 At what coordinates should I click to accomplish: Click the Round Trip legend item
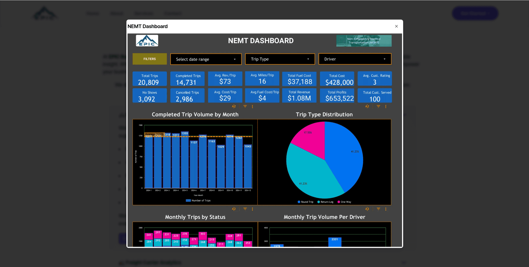[305, 202]
